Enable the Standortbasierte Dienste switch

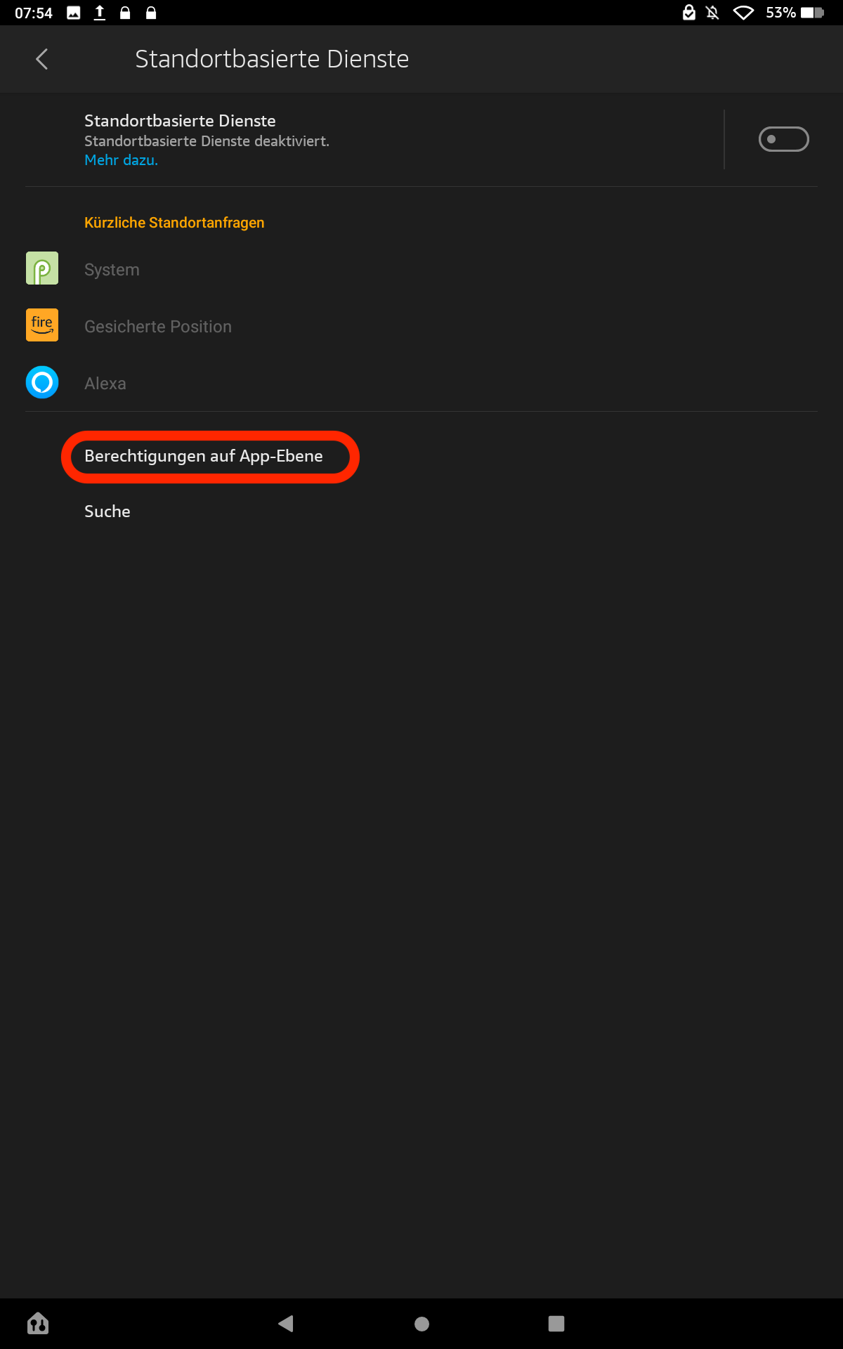783,139
